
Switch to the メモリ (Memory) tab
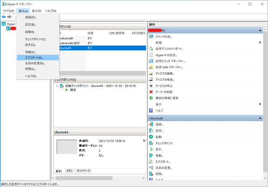click(69, 171)
